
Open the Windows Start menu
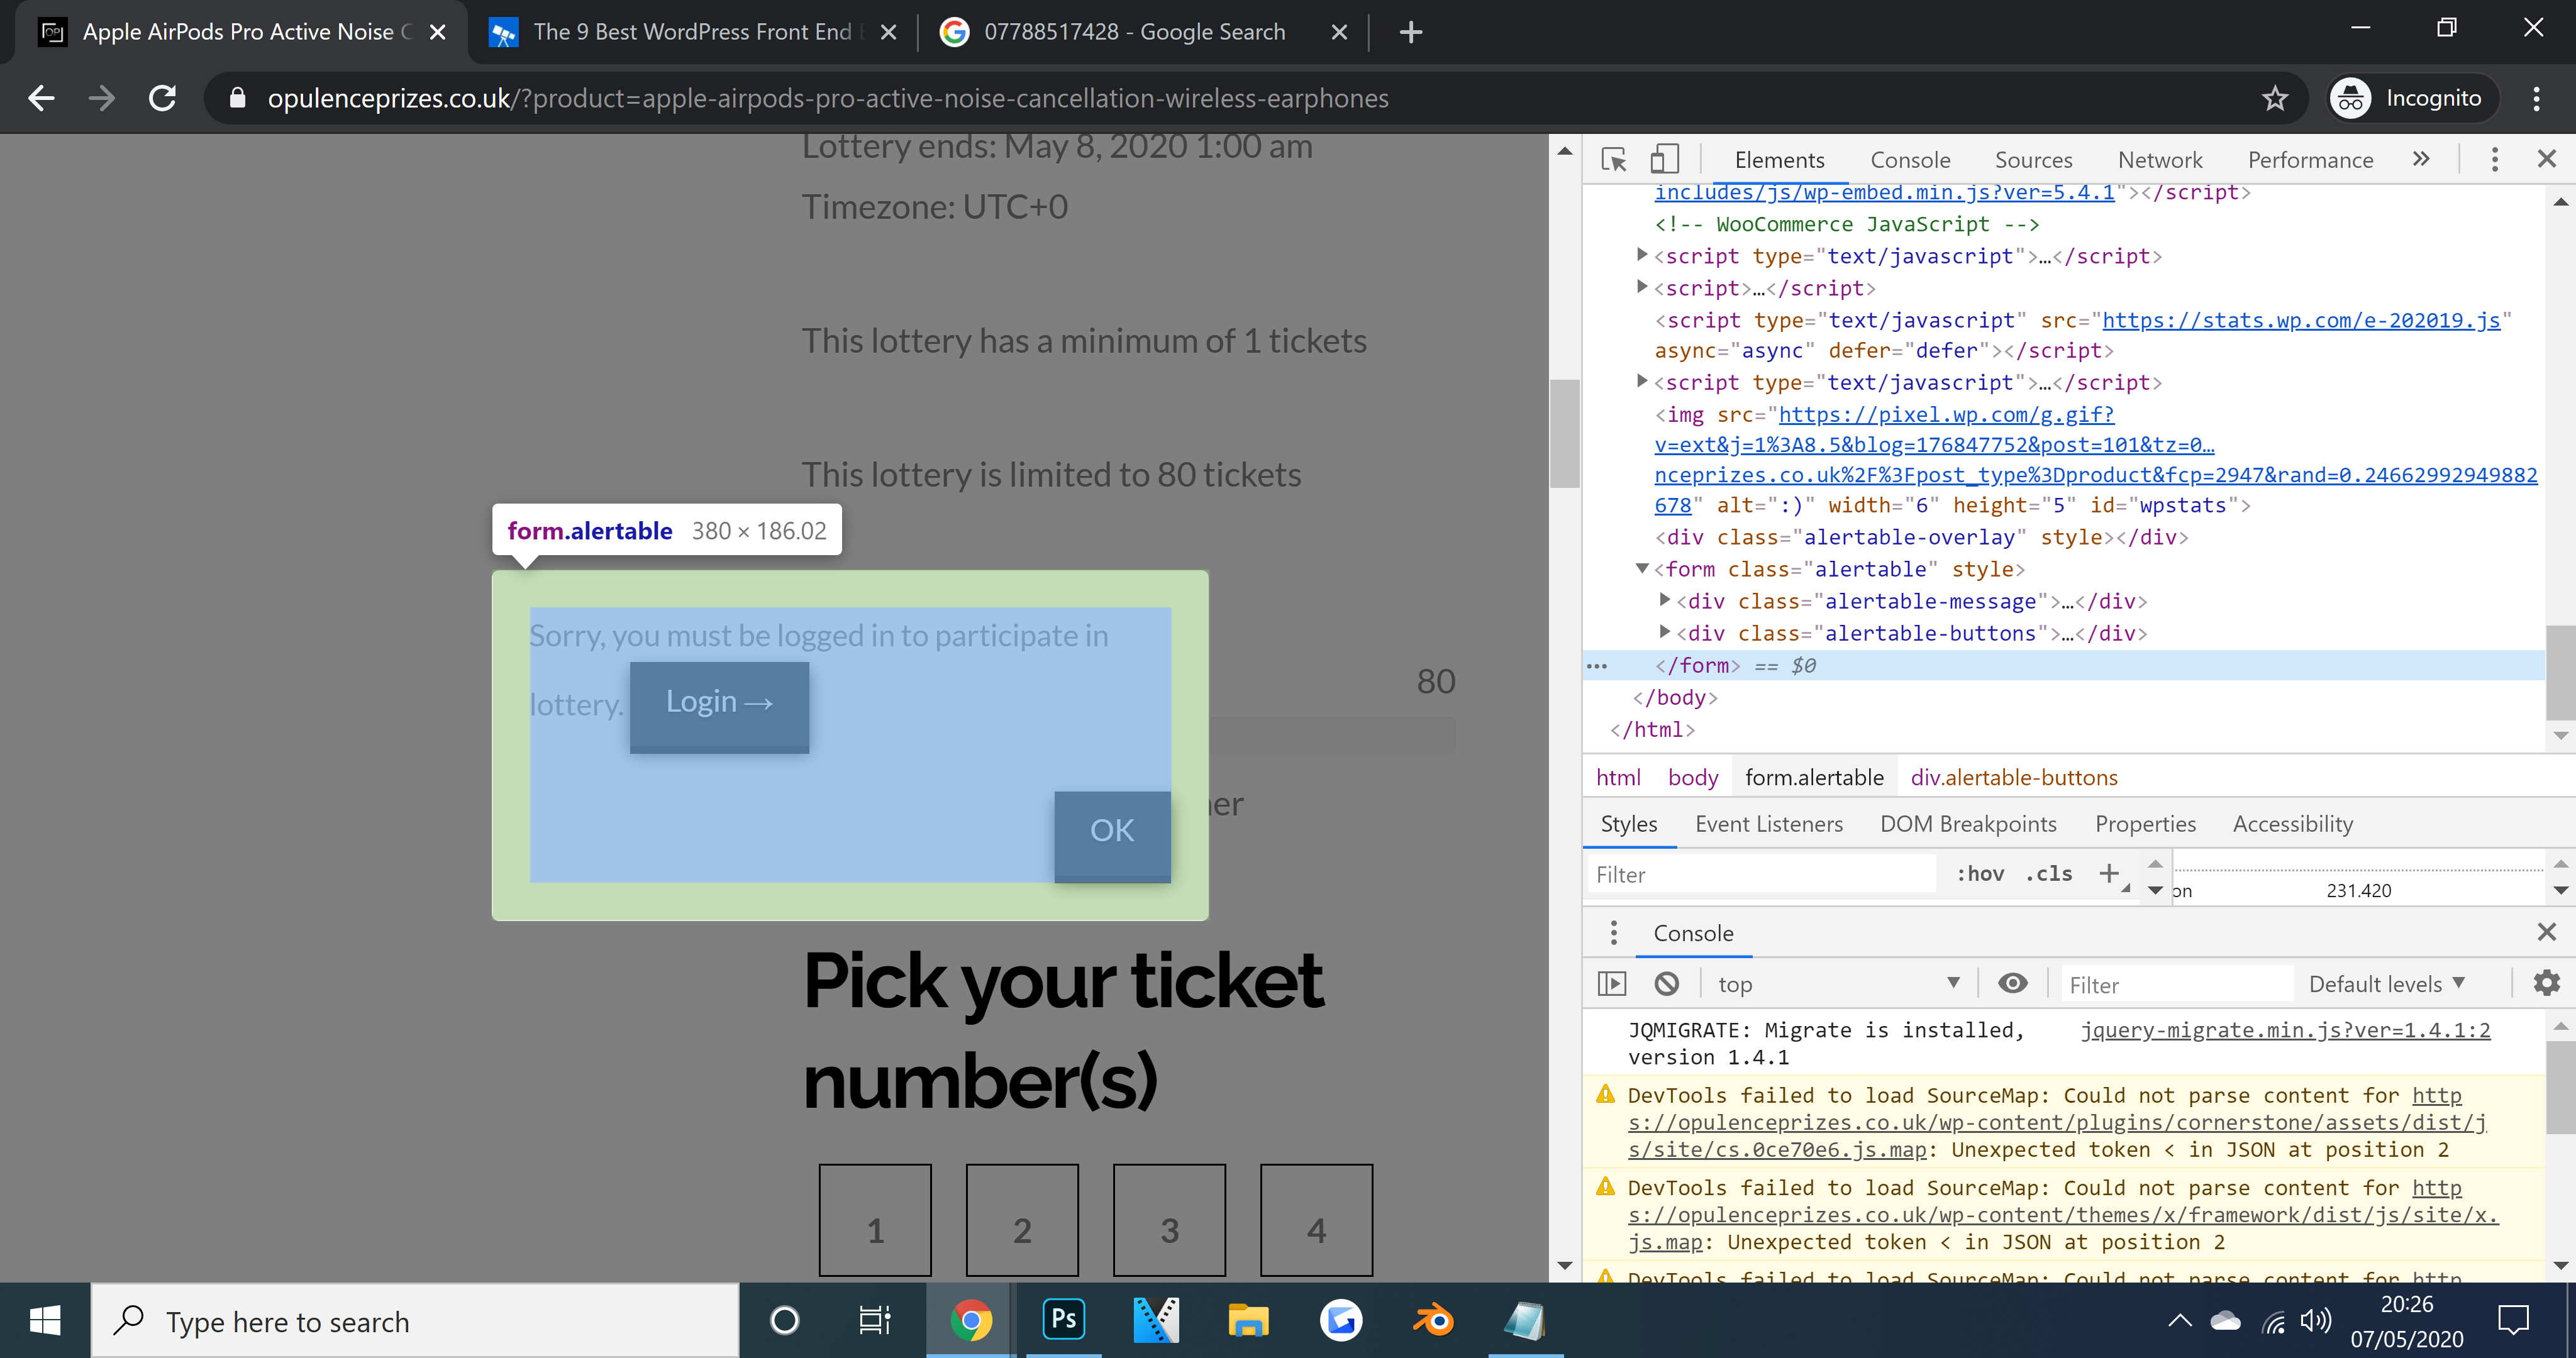pos(45,1321)
